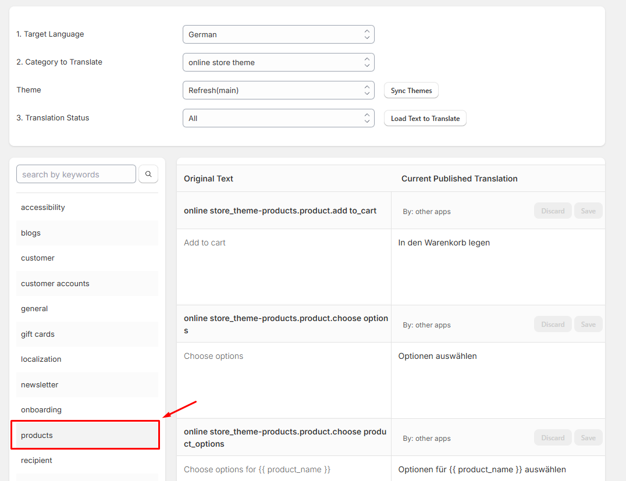Click the magnifier search icon button
This screenshot has width=626, height=481.
pos(148,174)
